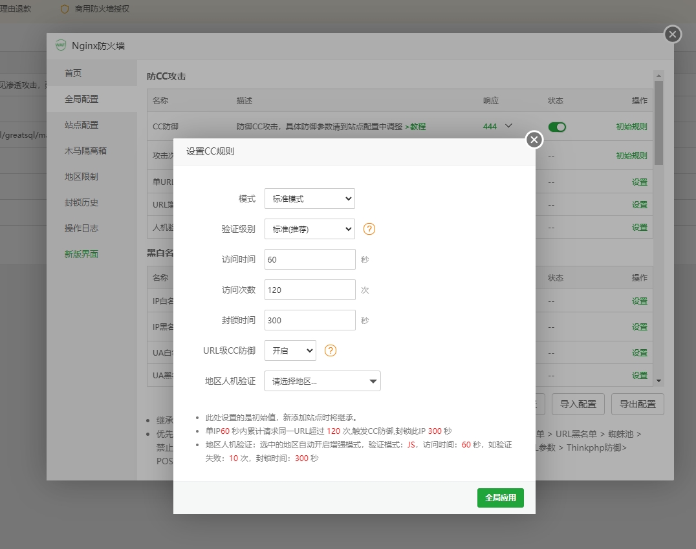696x549 pixels.
Task: Click the Nginx防火墙 shield logo icon
Action: pos(61,45)
